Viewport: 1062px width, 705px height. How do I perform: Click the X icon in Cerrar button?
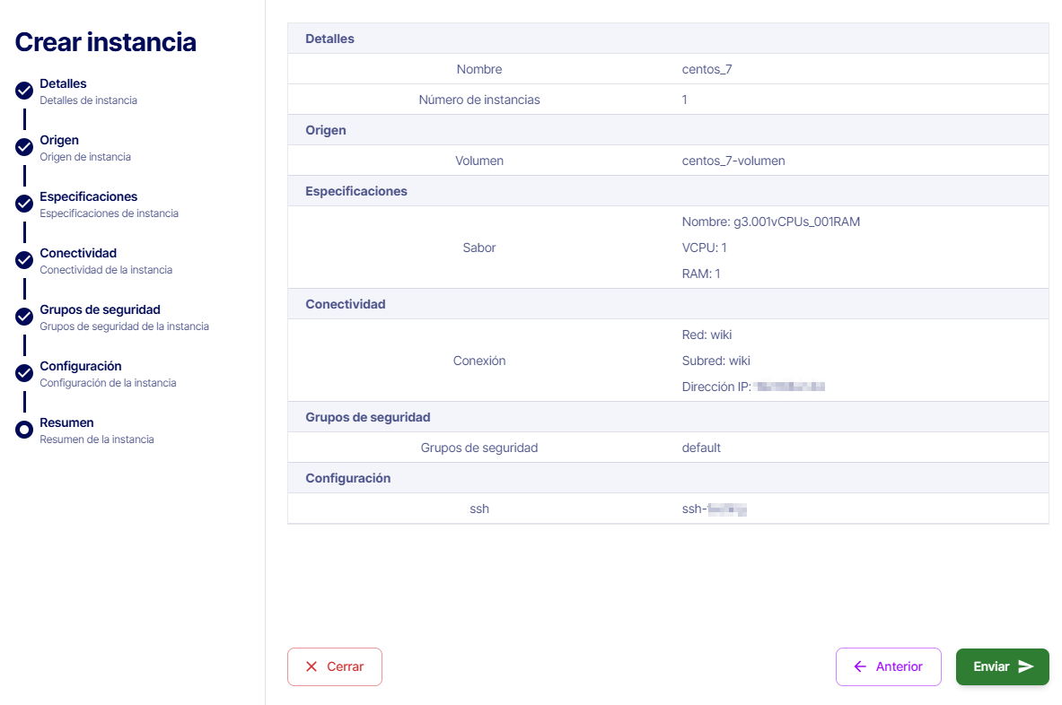[x=312, y=666]
